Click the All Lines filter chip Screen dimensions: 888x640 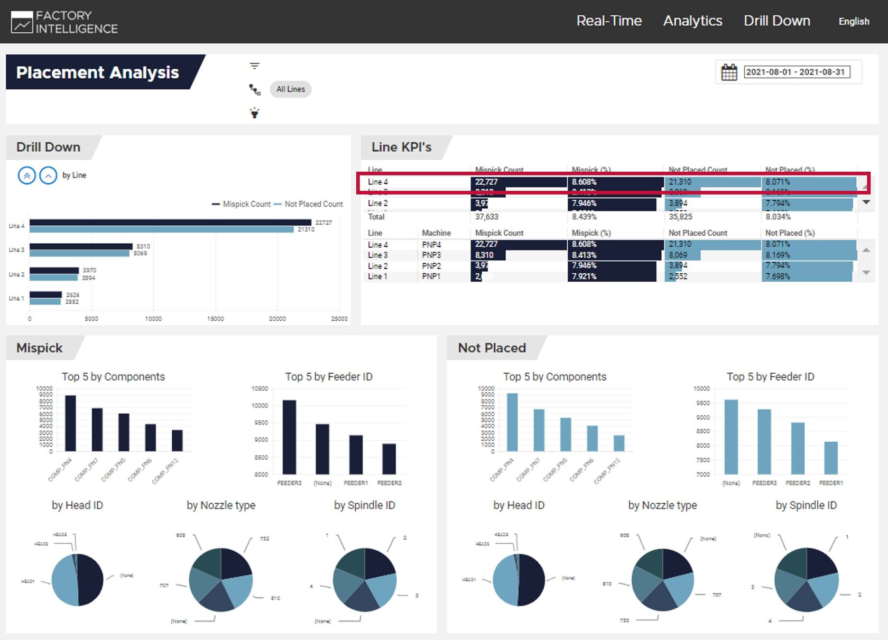pos(291,89)
